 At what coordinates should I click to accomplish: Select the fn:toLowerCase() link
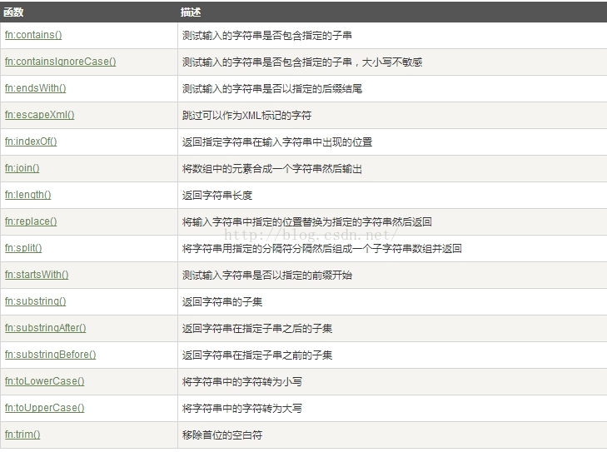coord(44,381)
